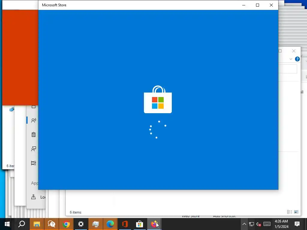Open the Action Center notifications icon
307x230 pixels.
coord(297,224)
